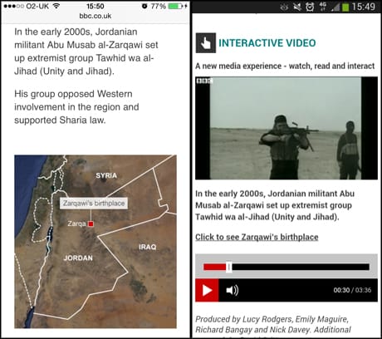This screenshot has height=339, width=382.
Task: Mute the video with the speaker icon
Action: [x=232, y=290]
